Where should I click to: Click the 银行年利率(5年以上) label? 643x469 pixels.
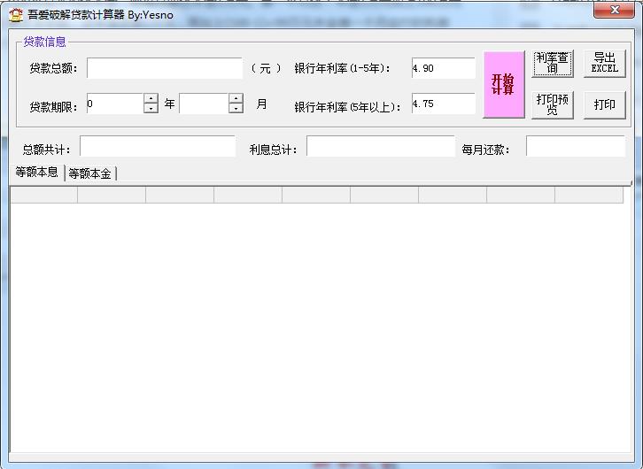[x=347, y=107]
